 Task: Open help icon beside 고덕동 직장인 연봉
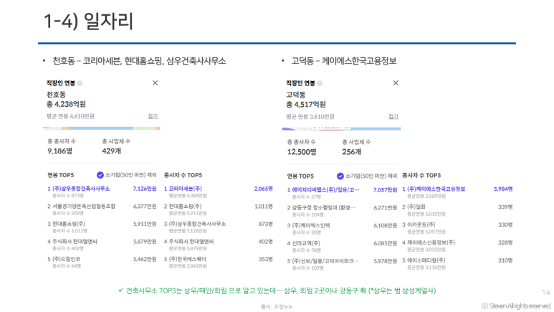click(320, 83)
